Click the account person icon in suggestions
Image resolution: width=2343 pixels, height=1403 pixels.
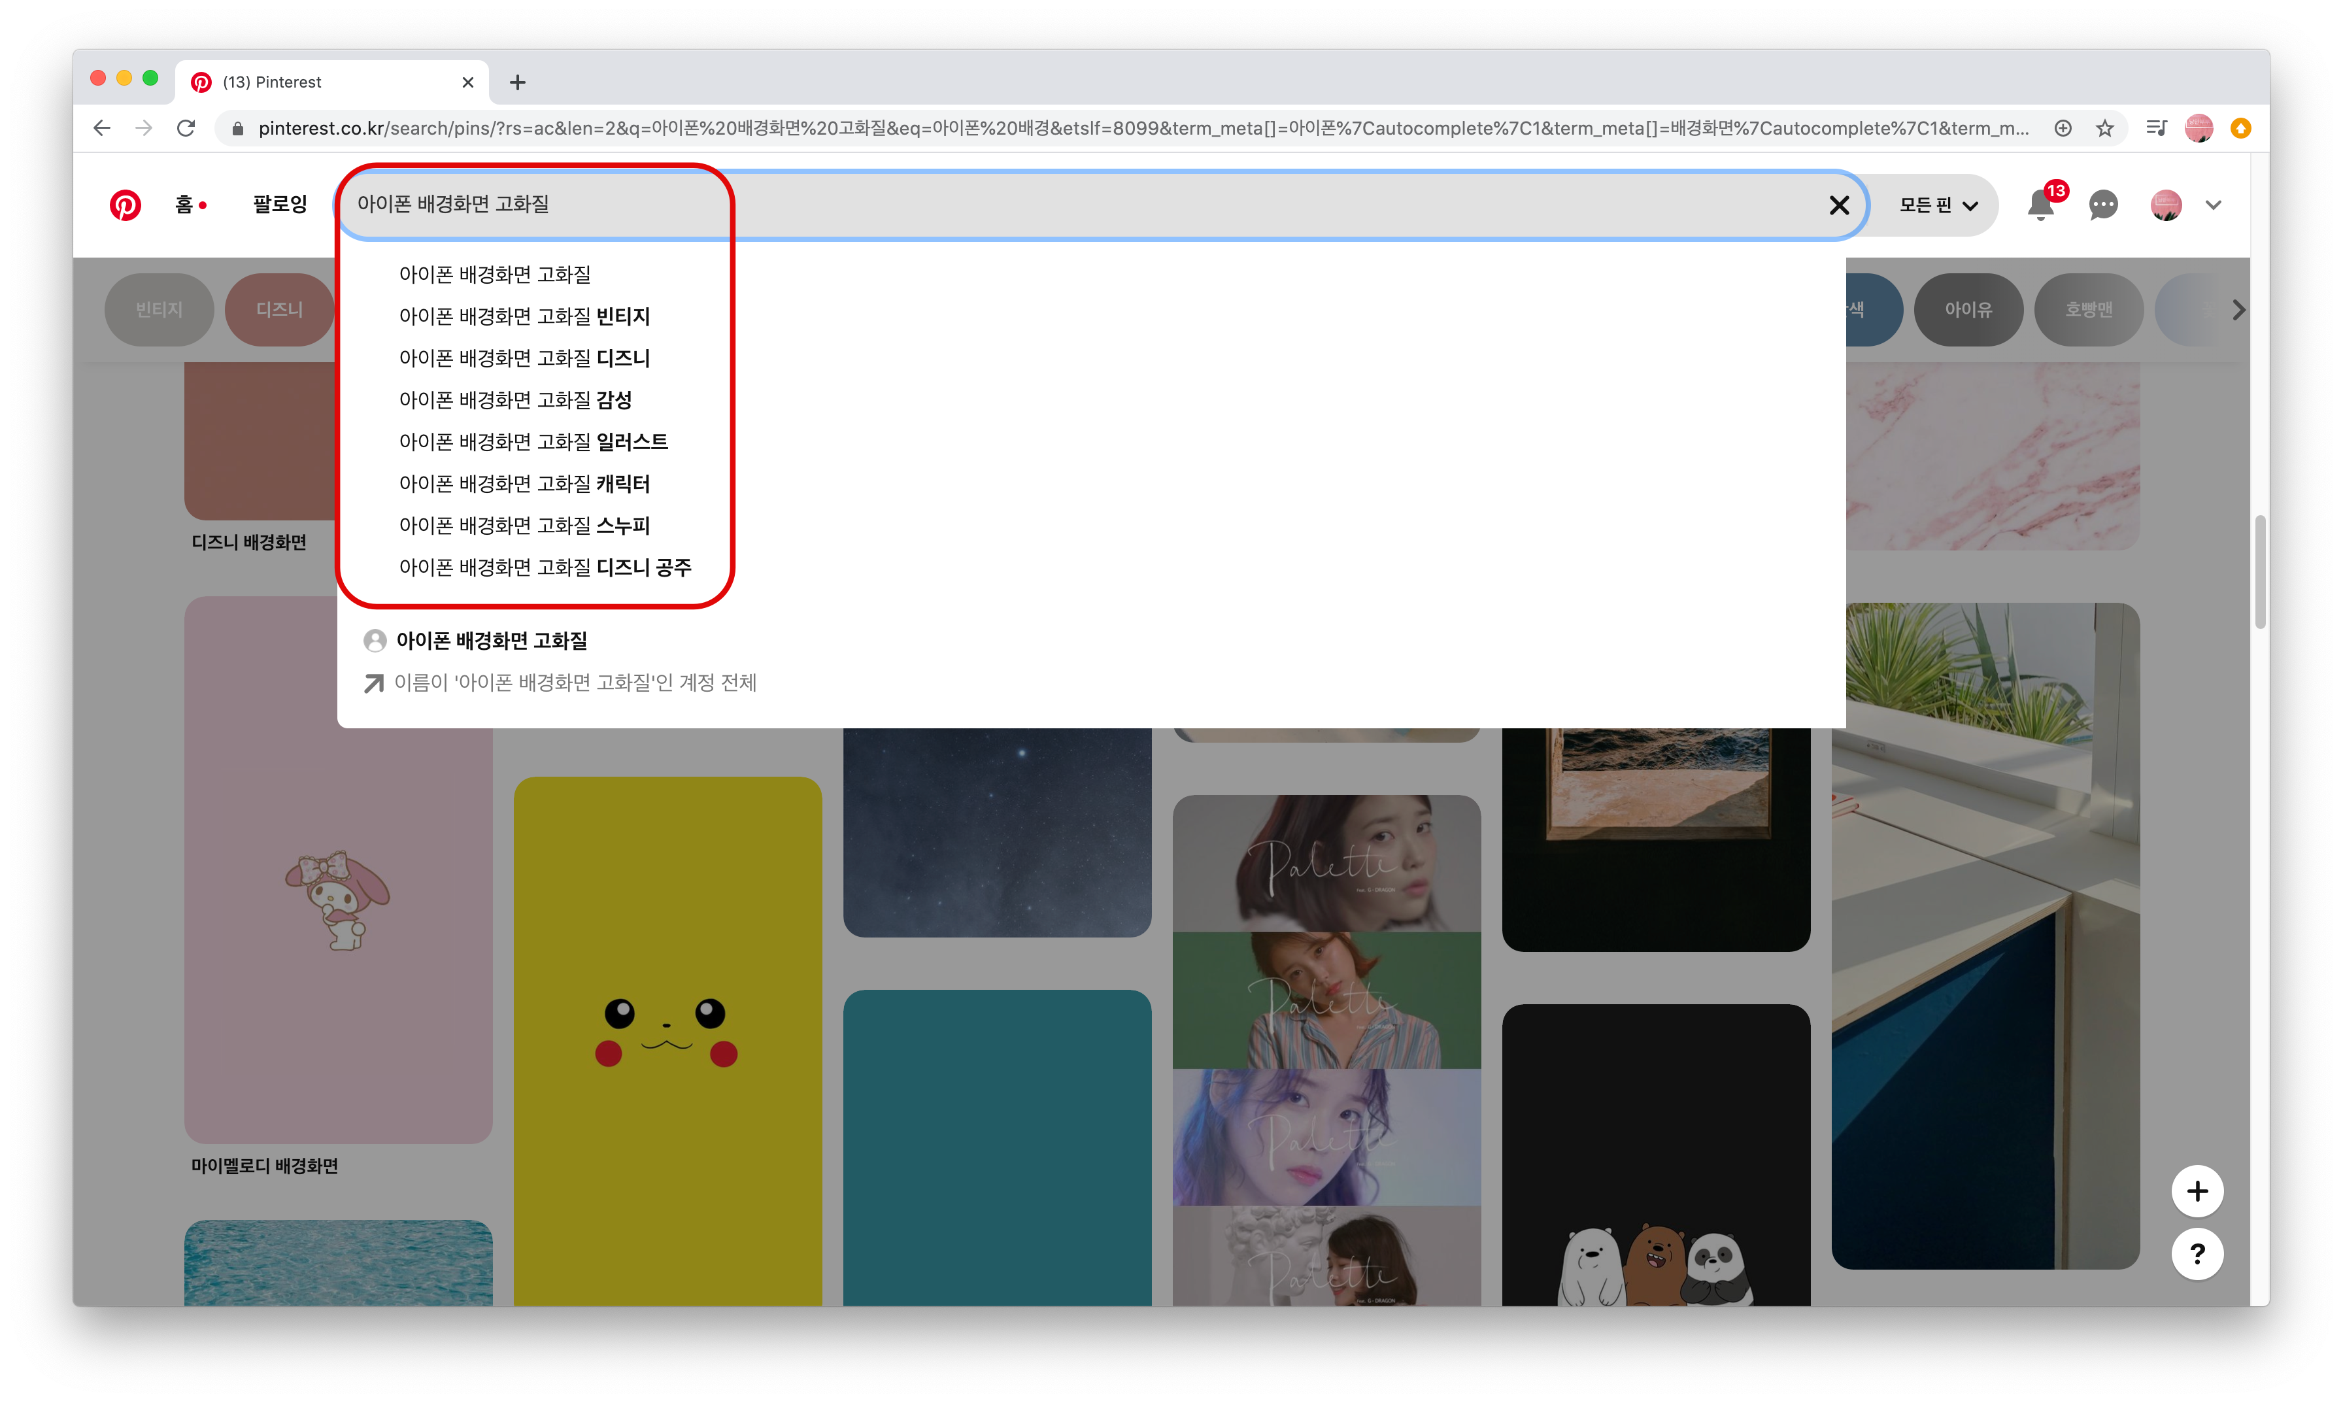[375, 641]
